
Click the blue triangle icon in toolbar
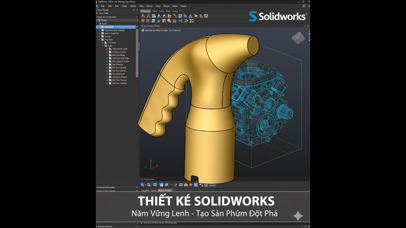(x=190, y=16)
